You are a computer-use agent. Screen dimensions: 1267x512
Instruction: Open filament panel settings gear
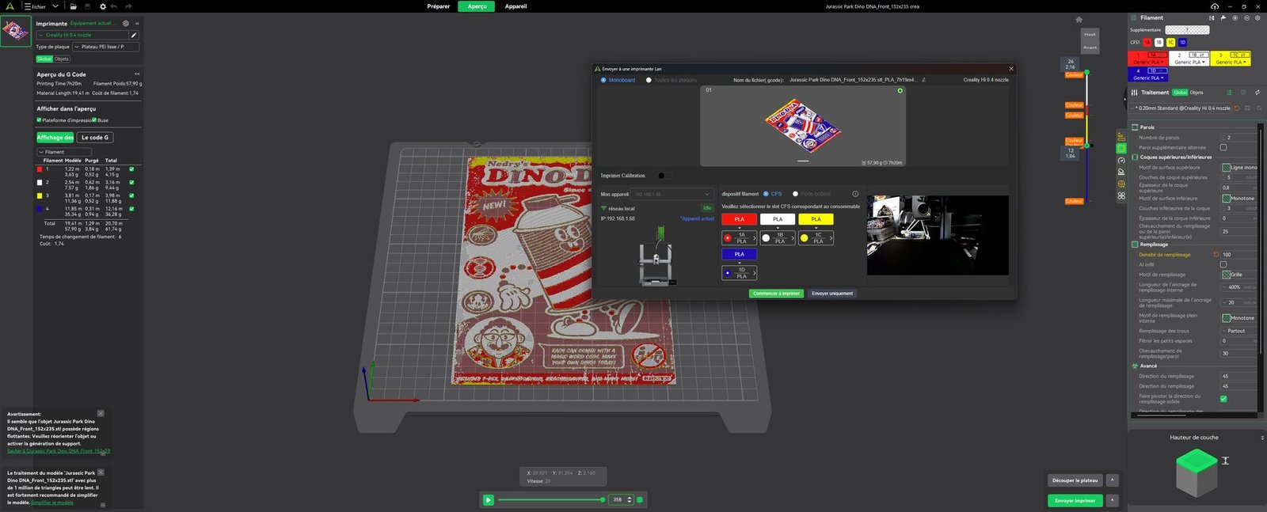[1257, 17]
